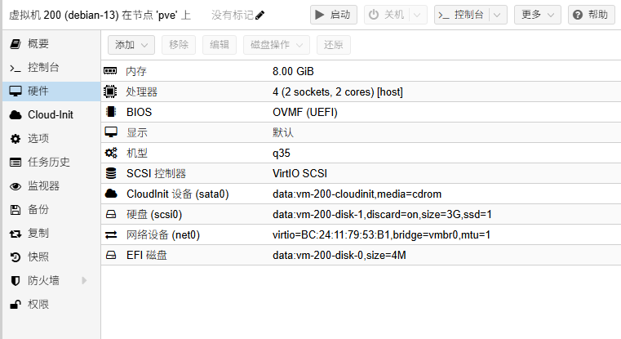The width and height of the screenshot is (621, 339).
Task: Click the database icon beside SCSI 控制器
Action: pos(111,174)
